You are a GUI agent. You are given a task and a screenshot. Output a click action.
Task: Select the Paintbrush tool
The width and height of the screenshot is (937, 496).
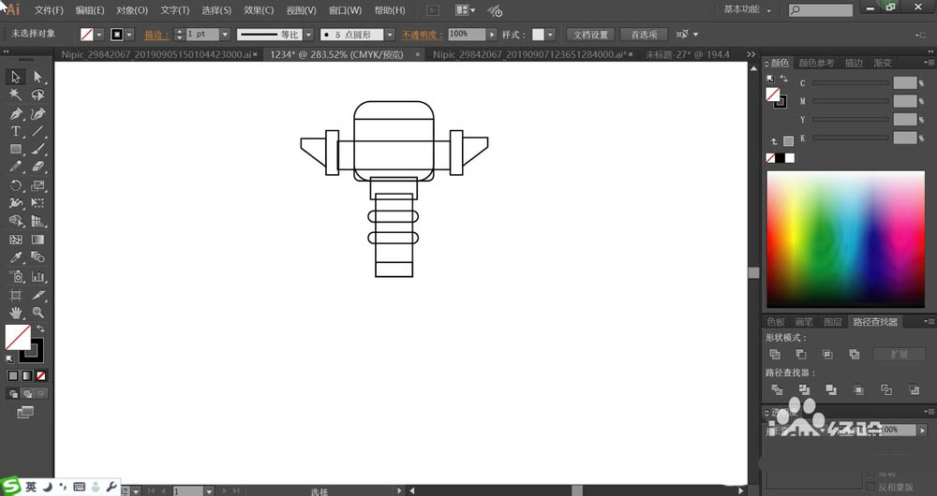pos(37,149)
